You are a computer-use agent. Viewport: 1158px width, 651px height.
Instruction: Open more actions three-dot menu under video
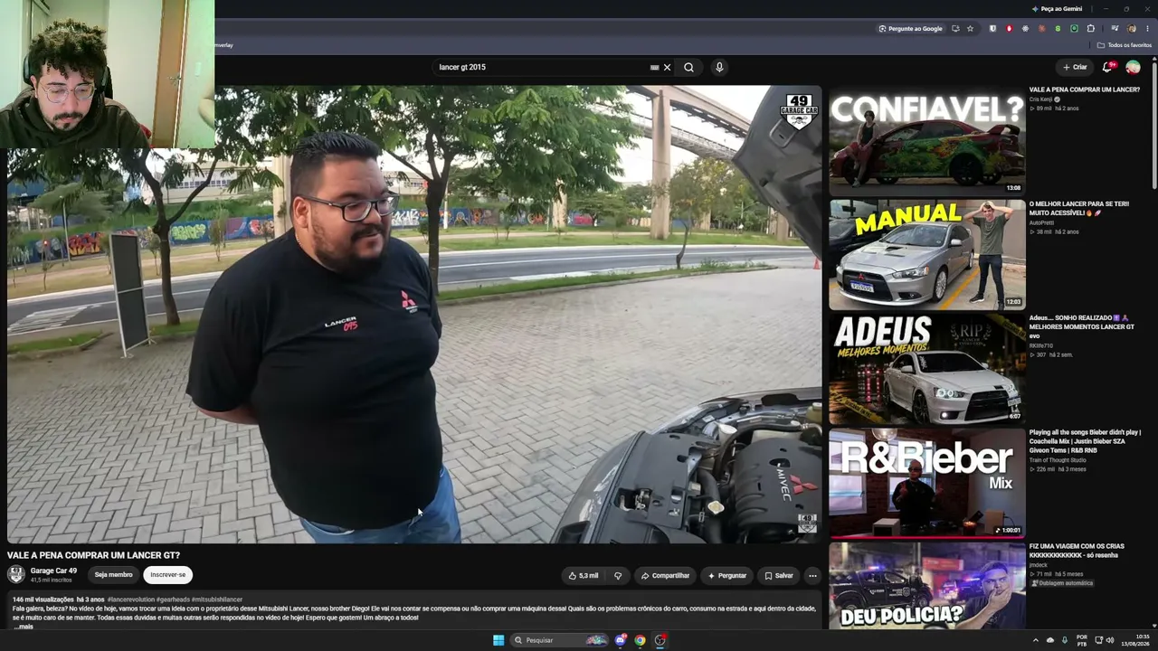[x=812, y=575]
